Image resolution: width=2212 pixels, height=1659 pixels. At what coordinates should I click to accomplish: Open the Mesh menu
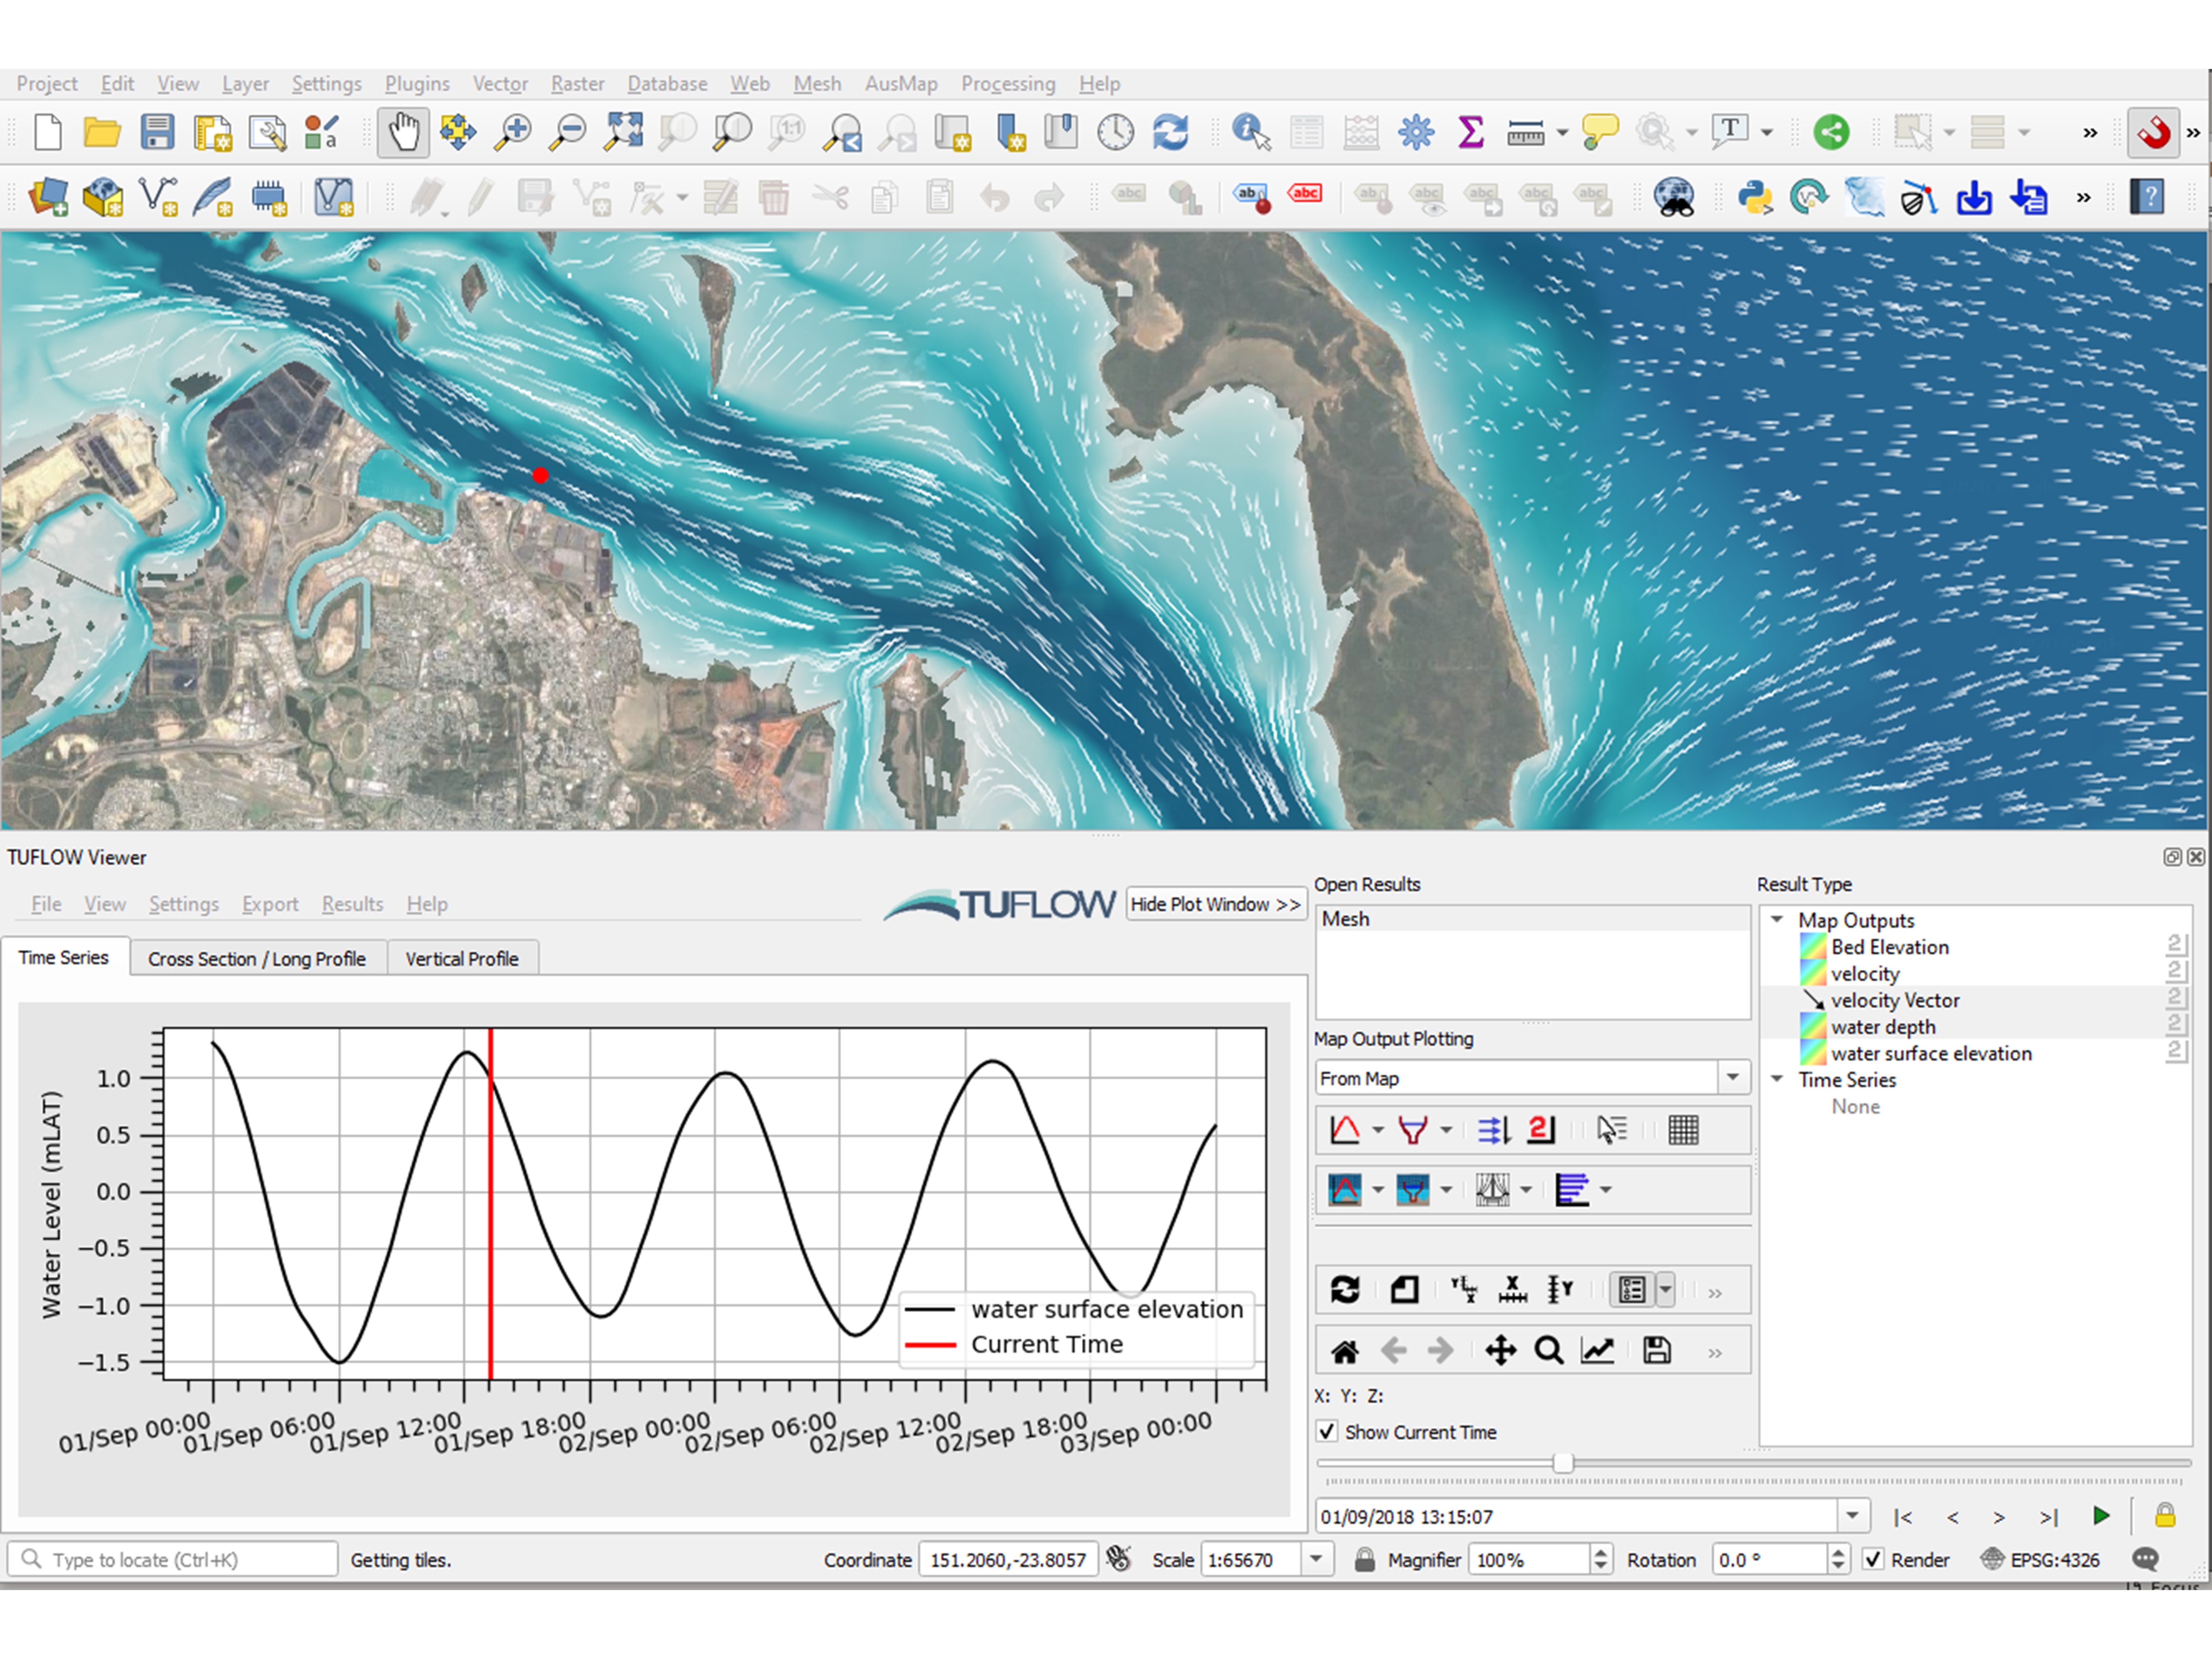(817, 84)
